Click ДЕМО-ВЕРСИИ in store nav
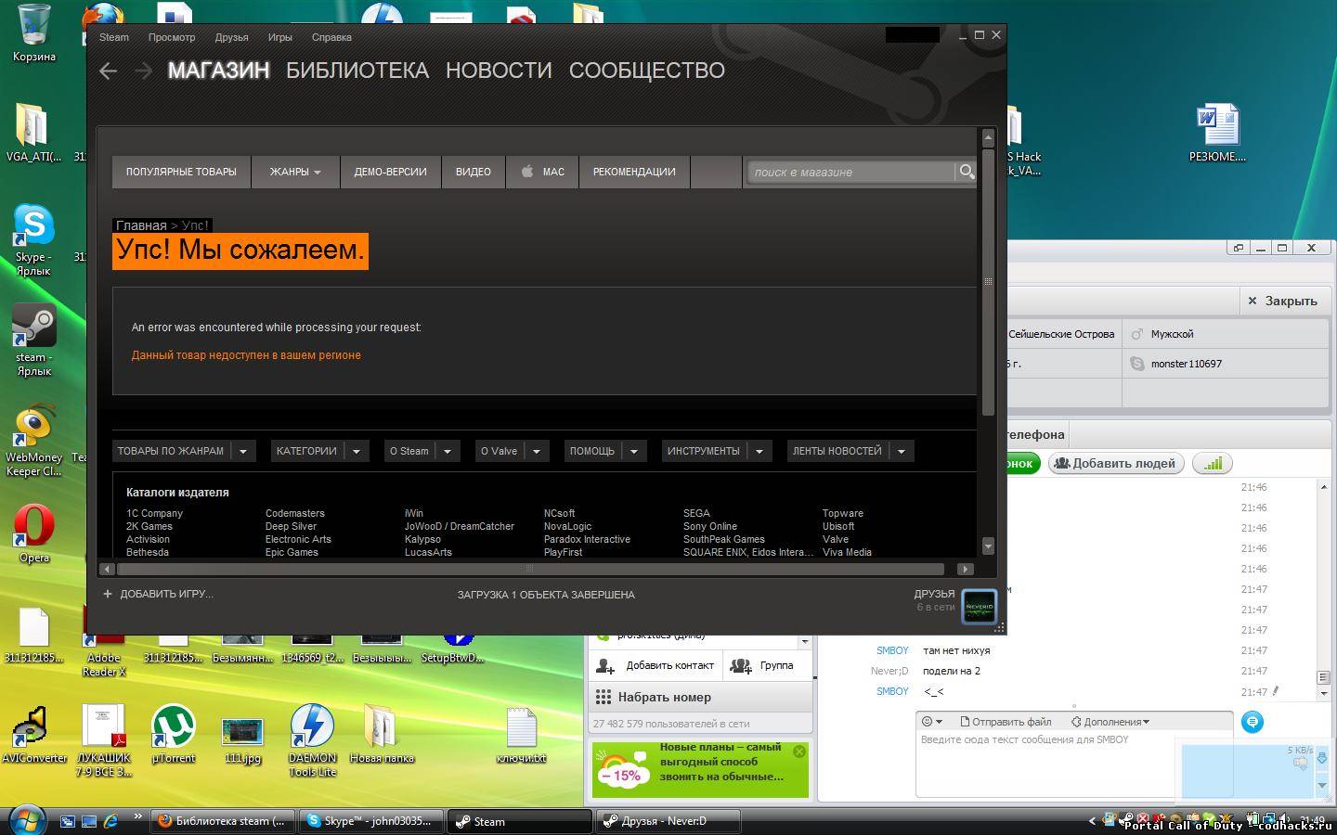1337x835 pixels. coord(390,172)
